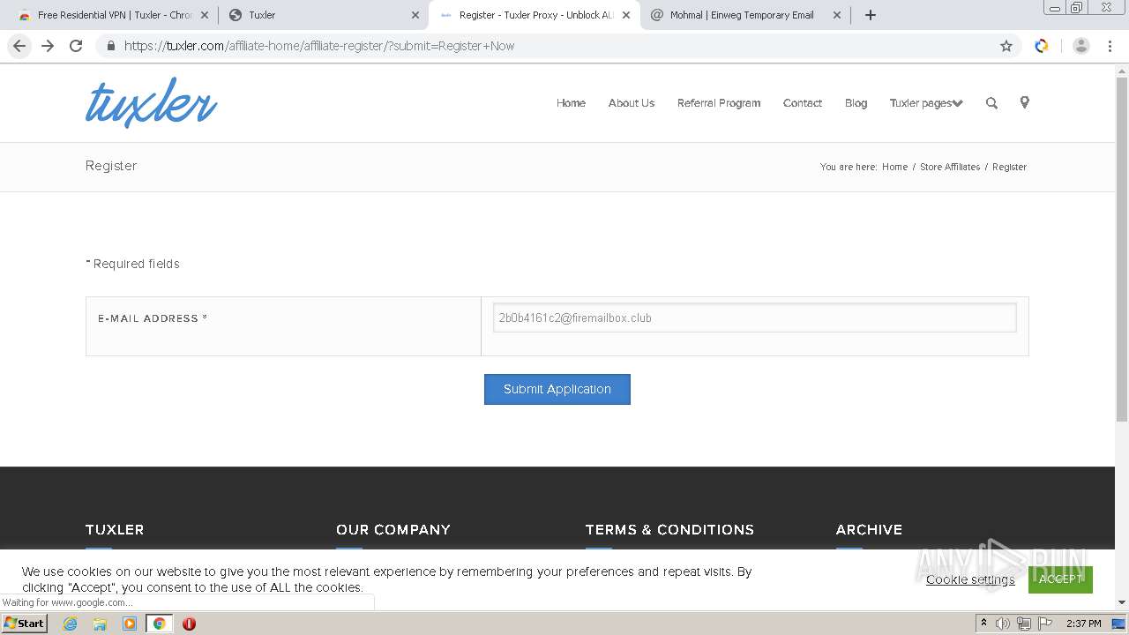The height and width of the screenshot is (635, 1129).
Task: Bookmark this page with the star icon
Action: pyautogui.click(x=1006, y=46)
